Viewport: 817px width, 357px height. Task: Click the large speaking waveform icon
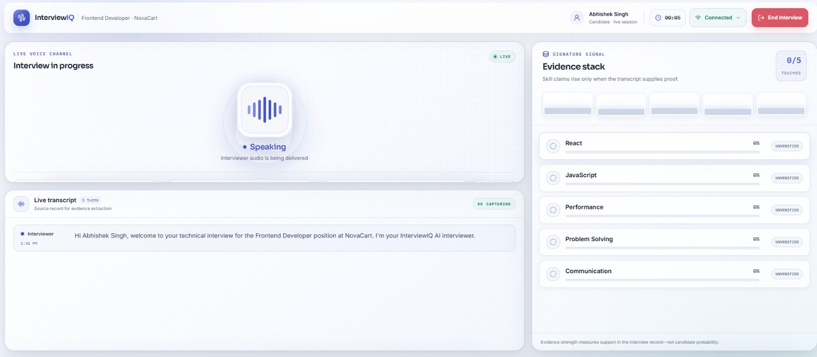pos(265,110)
